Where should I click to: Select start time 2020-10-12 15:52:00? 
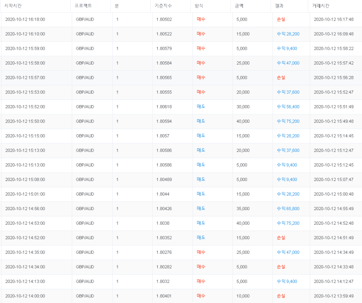[25, 107]
